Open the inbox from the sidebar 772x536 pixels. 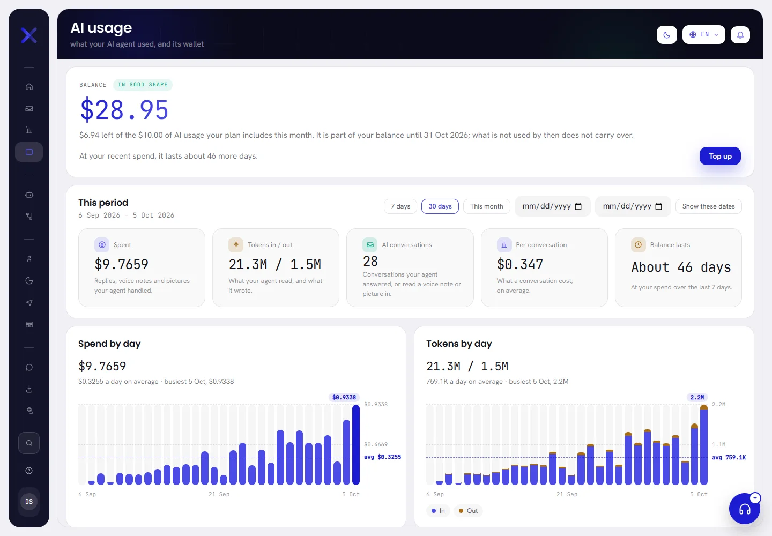pyautogui.click(x=29, y=108)
